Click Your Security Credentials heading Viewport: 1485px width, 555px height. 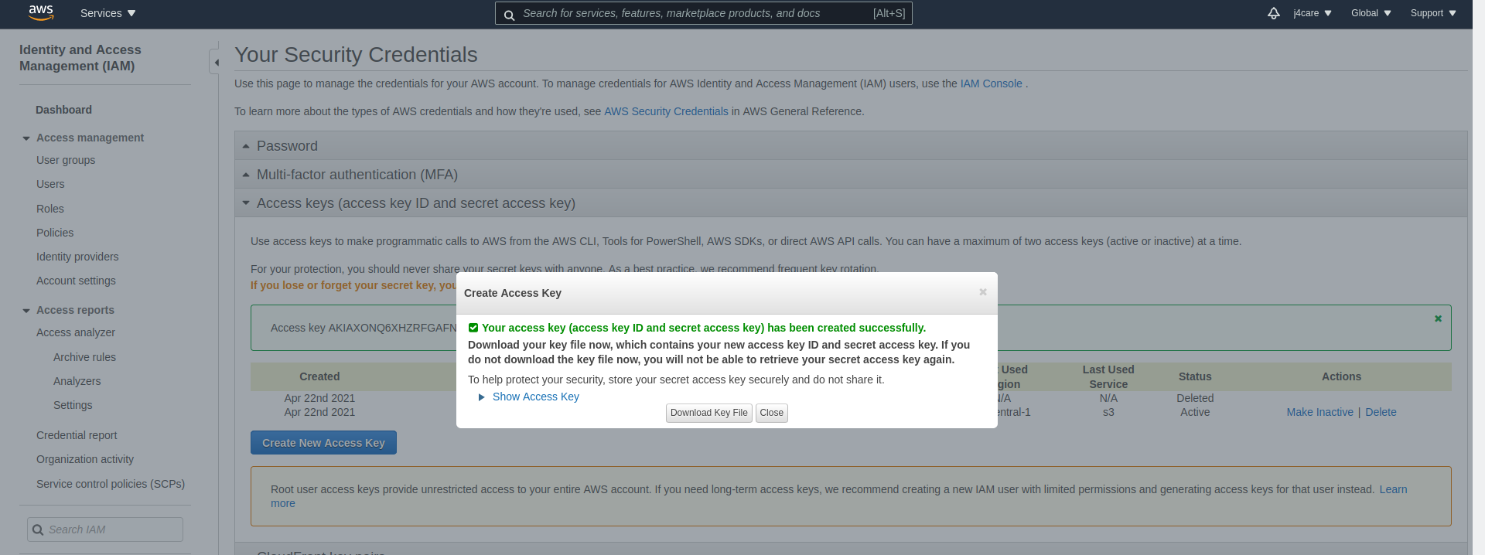356,55
